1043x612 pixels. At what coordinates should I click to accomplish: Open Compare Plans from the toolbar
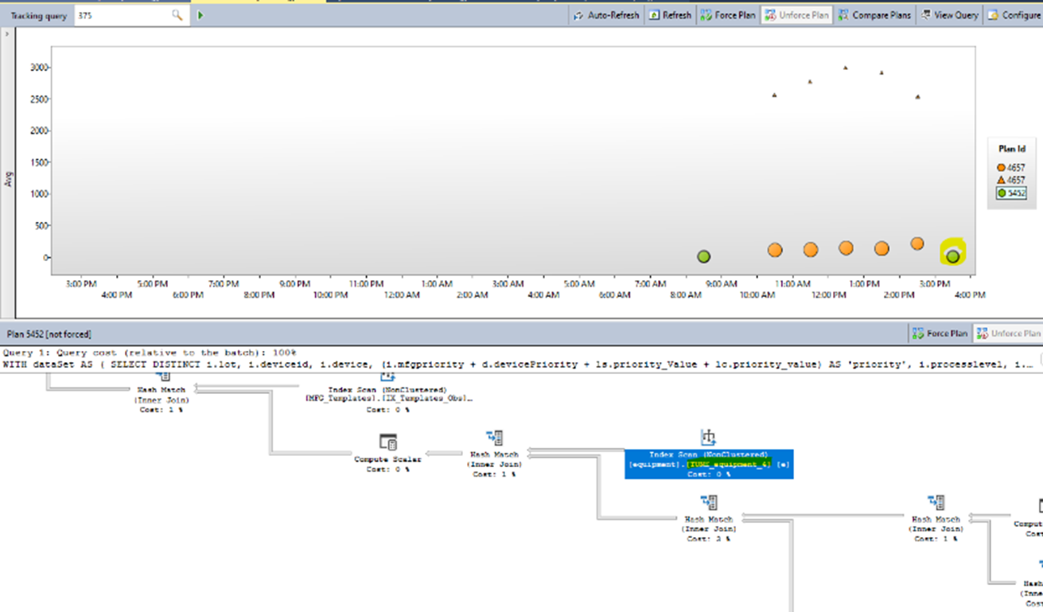(874, 14)
